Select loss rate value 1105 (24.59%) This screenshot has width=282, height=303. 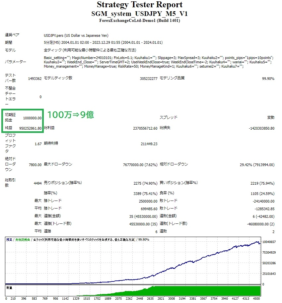point(262,194)
